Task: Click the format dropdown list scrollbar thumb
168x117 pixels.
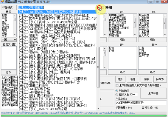Action: (x=98, y=67)
